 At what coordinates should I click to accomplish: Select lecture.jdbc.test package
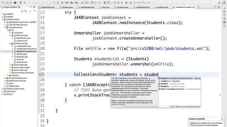pyautogui.click(x=21, y=70)
